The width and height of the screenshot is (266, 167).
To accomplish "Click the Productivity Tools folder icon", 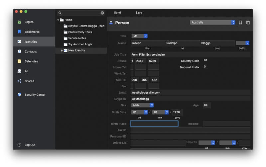I will (x=66, y=32).
